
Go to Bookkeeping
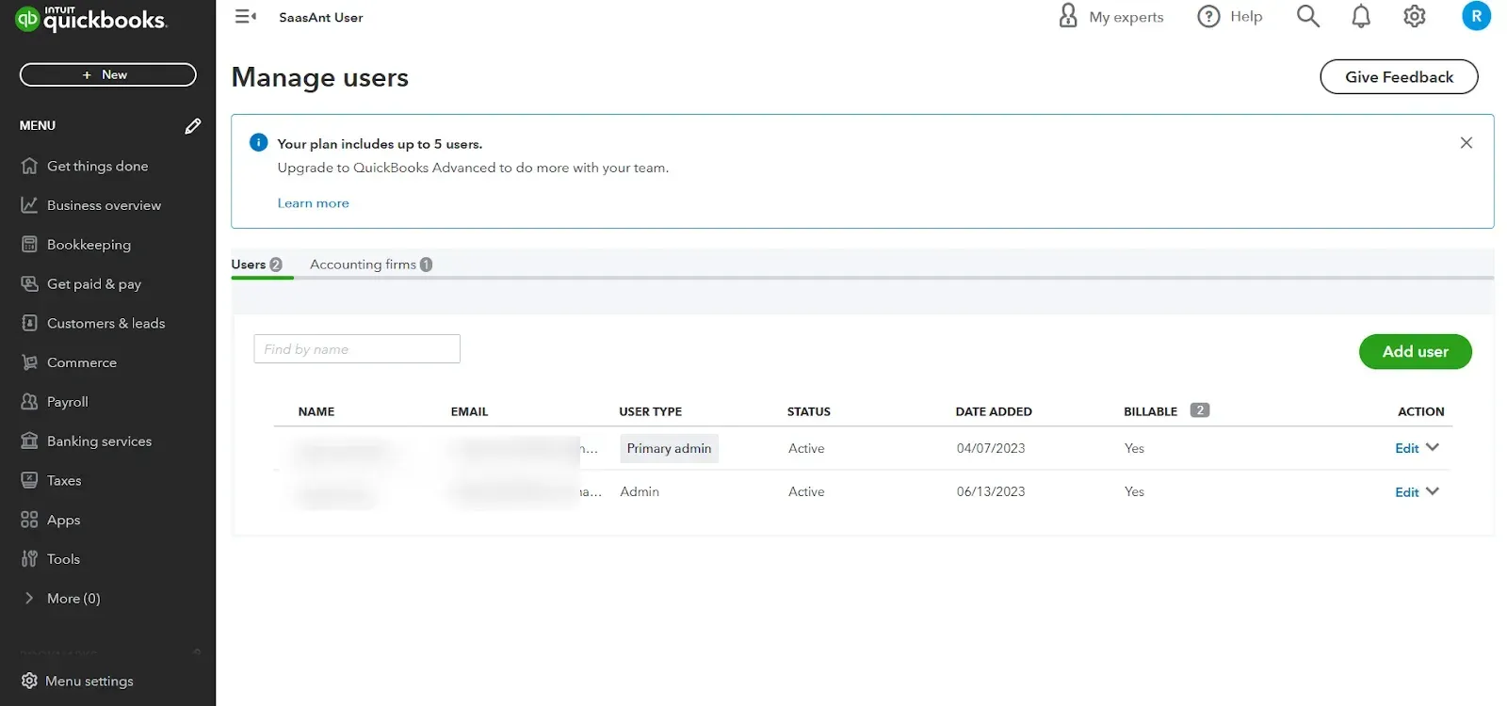point(89,245)
